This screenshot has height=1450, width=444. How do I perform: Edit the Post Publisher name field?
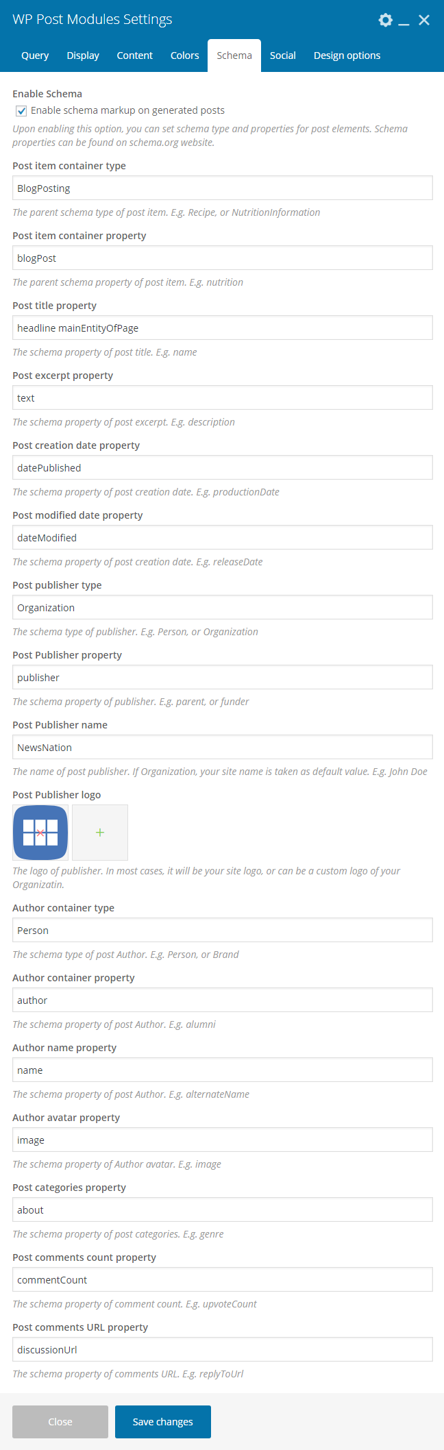[223, 748]
